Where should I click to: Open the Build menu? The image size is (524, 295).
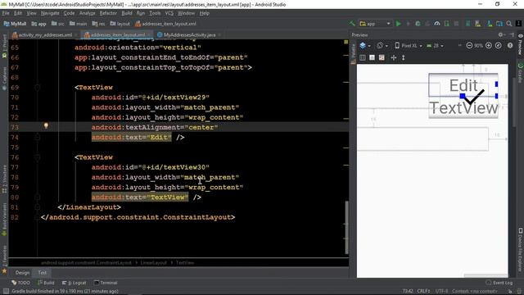[x=127, y=13]
